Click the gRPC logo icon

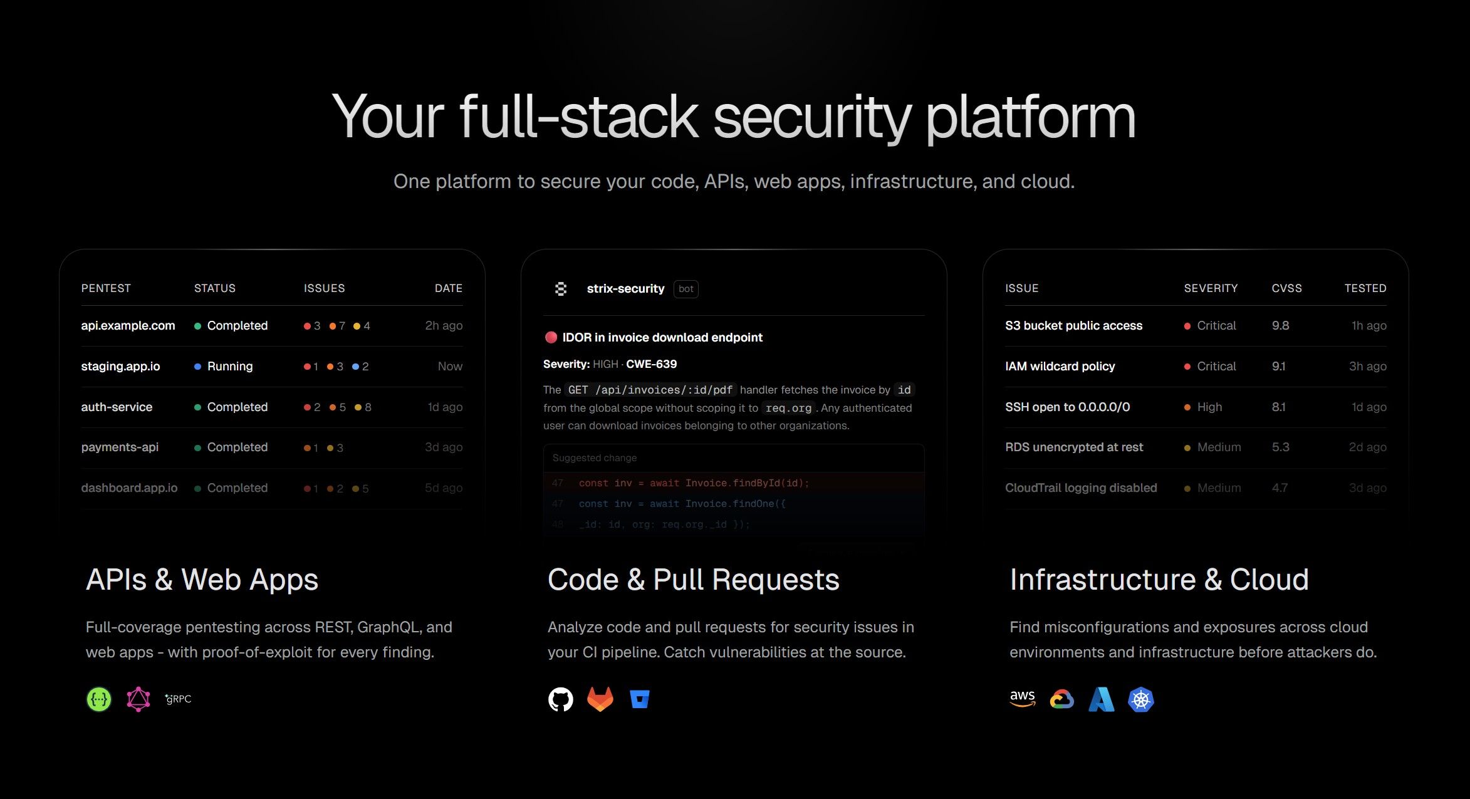coord(179,699)
